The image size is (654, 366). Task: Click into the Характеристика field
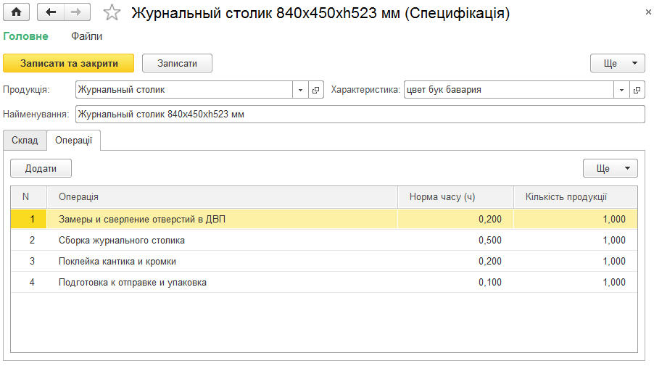[509, 90]
